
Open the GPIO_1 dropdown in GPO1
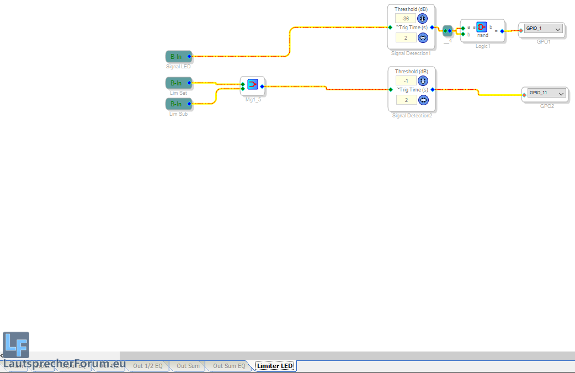pos(557,29)
